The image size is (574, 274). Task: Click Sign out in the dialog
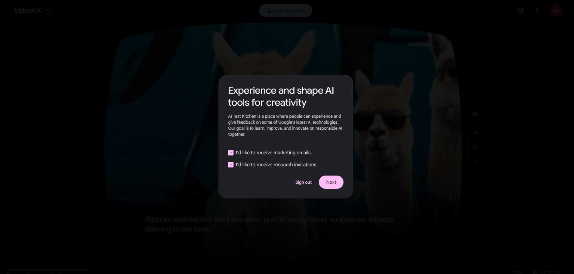pyautogui.click(x=304, y=182)
